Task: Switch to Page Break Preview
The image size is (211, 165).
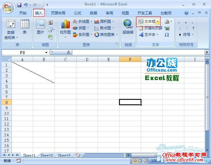Action: [x=146, y=161]
